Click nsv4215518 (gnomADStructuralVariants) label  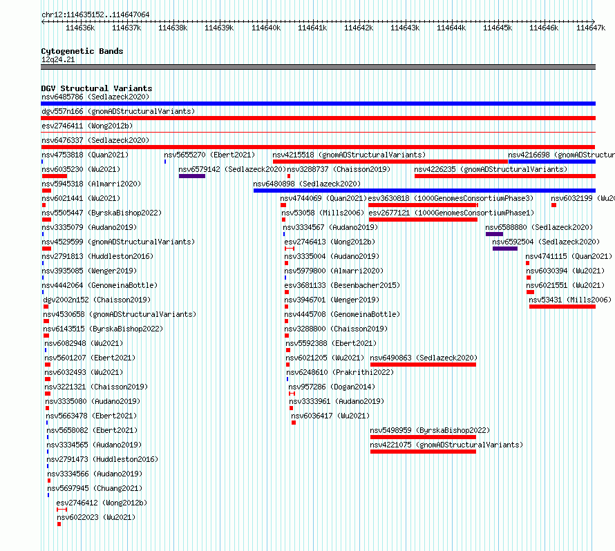349,155
